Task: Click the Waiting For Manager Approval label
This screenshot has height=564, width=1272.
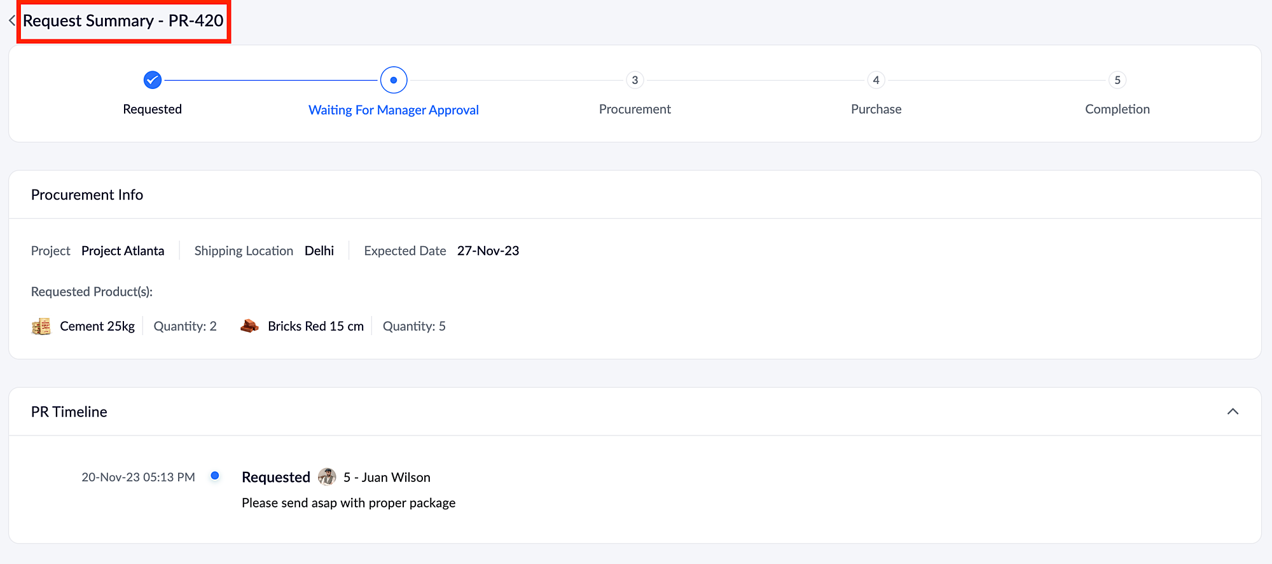Action: (394, 110)
